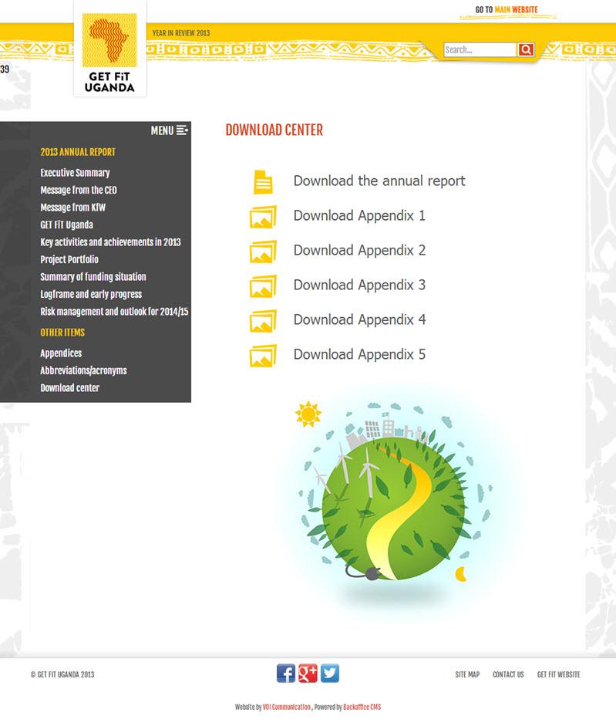The height and width of the screenshot is (723, 616).
Task: Open Risk management and outlook for 2014/15
Action: (114, 312)
